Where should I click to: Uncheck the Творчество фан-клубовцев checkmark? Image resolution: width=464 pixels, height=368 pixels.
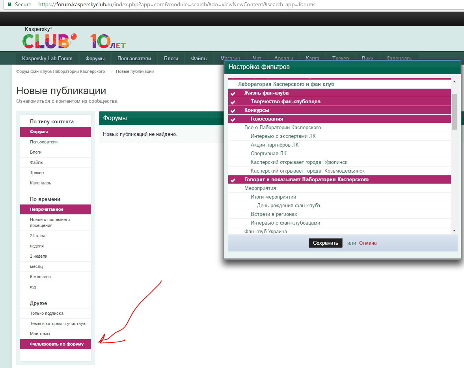click(233, 102)
